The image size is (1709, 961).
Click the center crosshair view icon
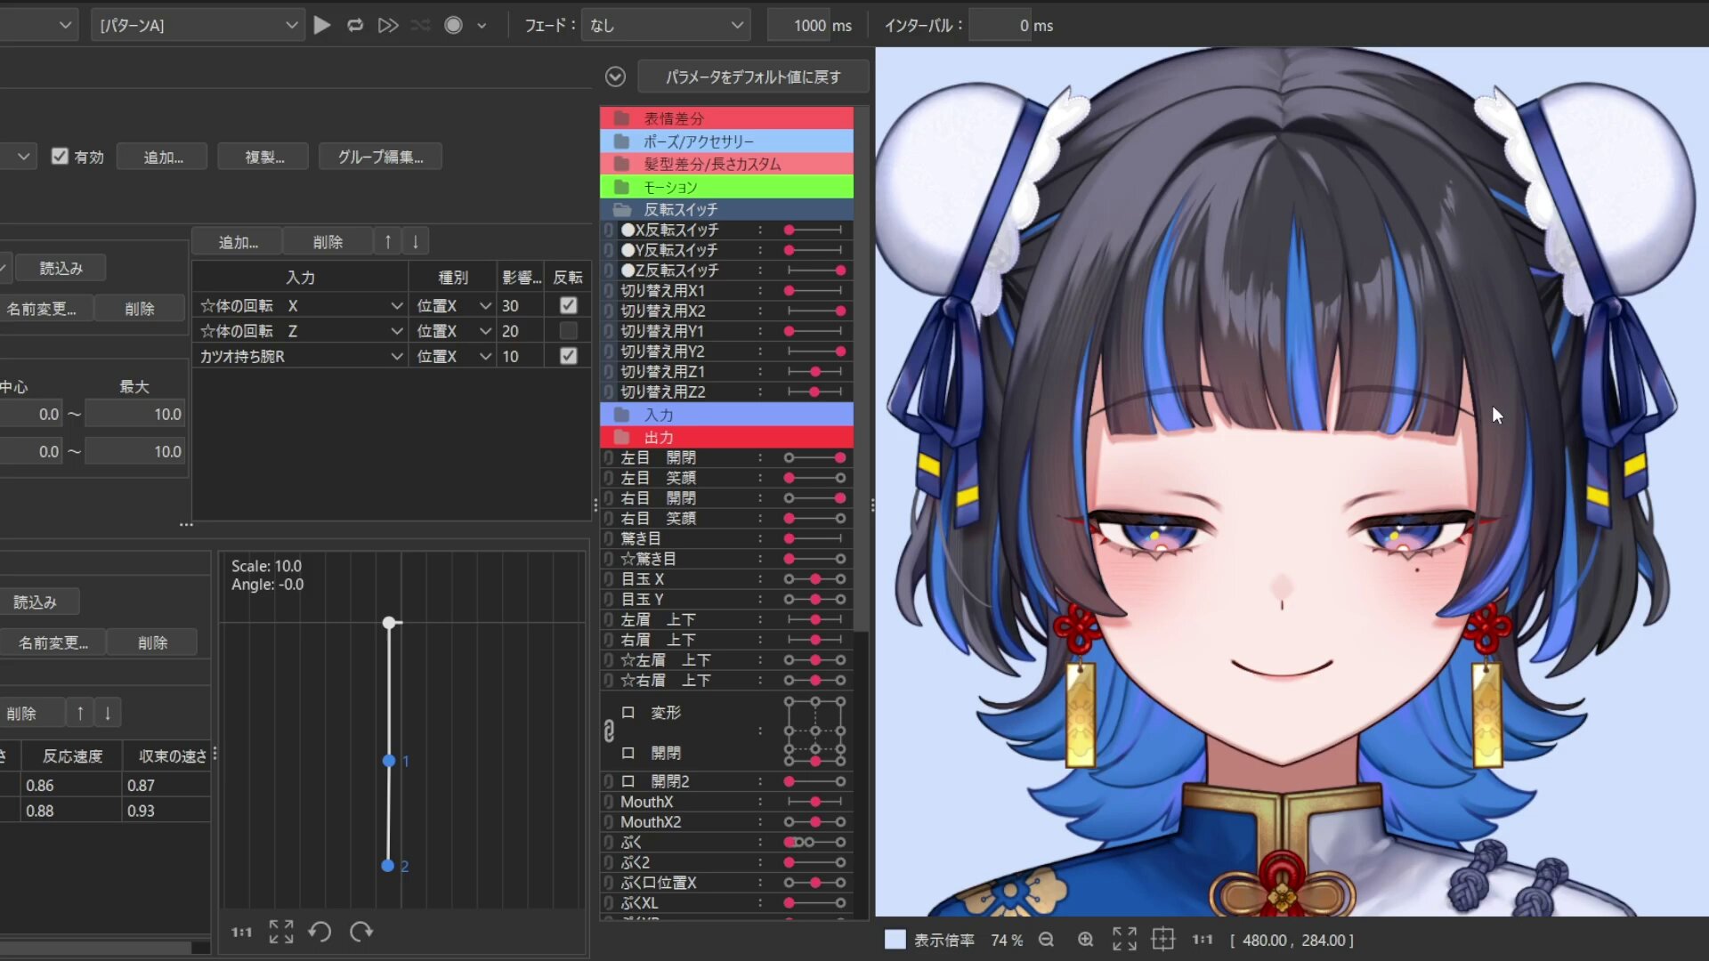tap(1163, 940)
